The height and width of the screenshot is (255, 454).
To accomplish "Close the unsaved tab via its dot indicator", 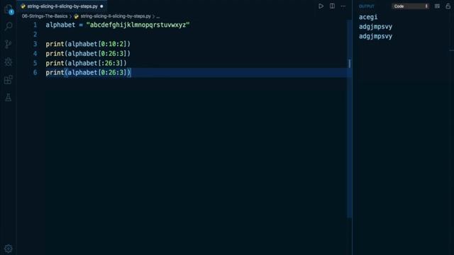I will coord(101,6).
